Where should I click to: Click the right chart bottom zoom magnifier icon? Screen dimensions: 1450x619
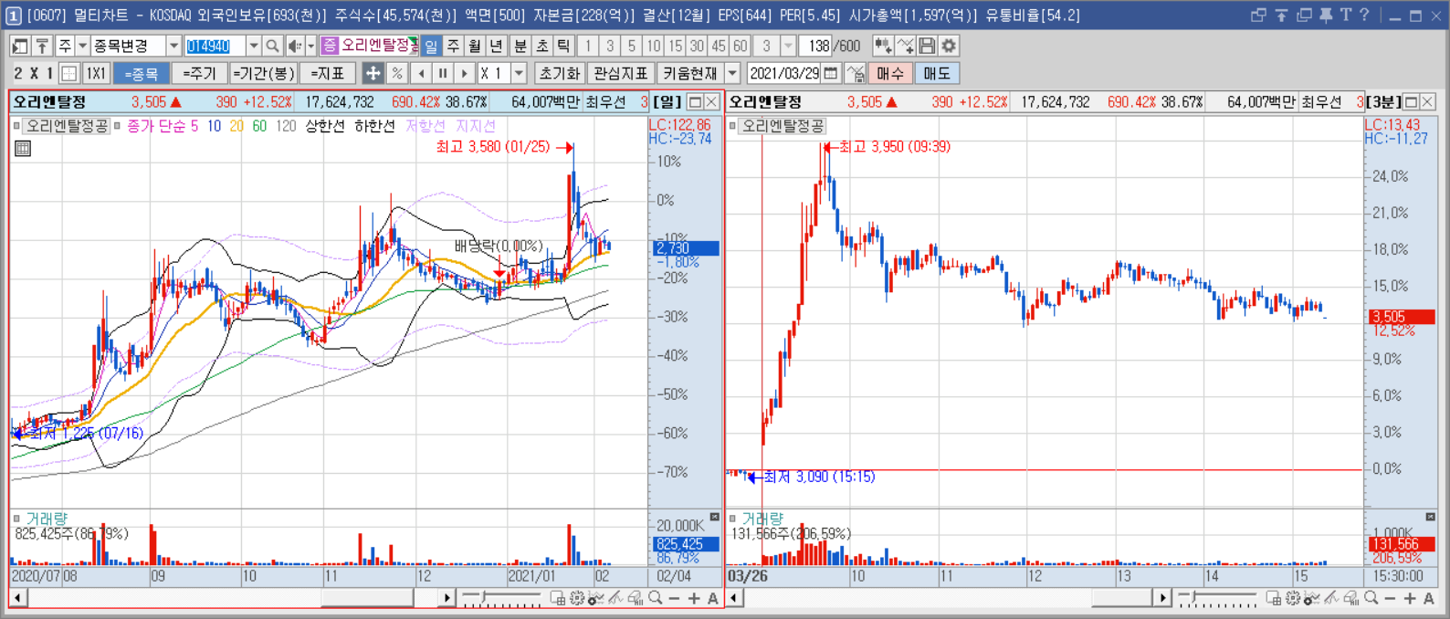(x=1371, y=598)
